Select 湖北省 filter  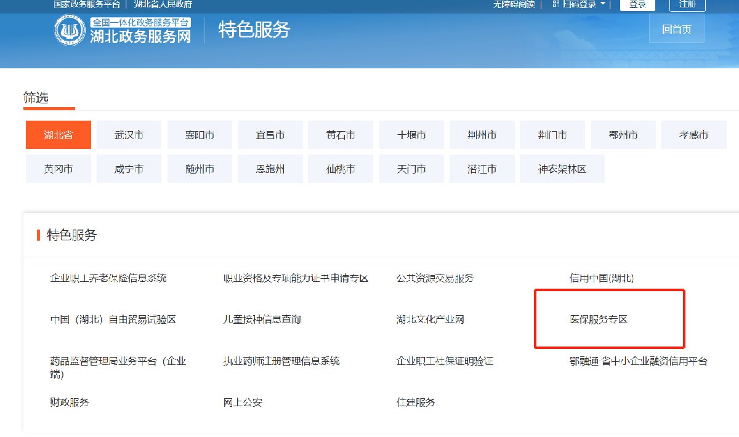59,135
